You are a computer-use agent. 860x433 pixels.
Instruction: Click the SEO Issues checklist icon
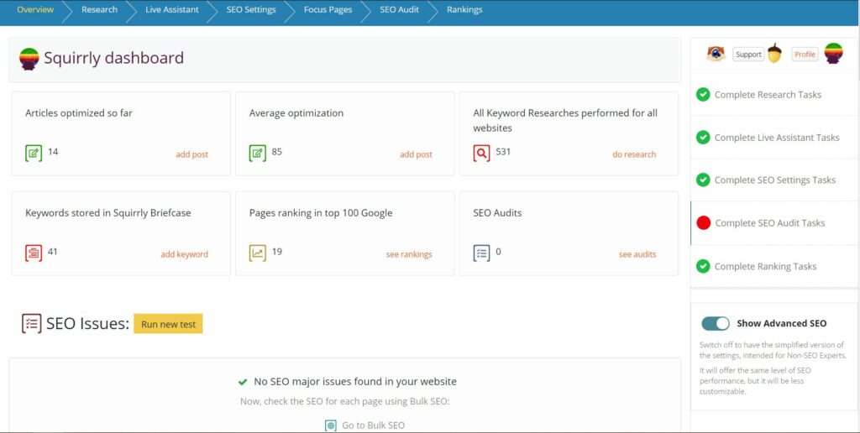click(31, 323)
